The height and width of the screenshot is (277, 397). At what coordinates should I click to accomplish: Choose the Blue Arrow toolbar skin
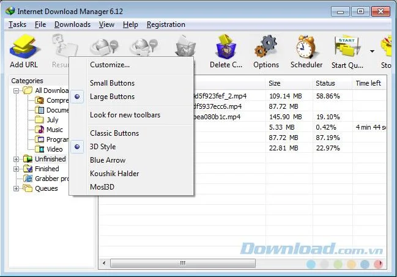pyautogui.click(x=108, y=160)
